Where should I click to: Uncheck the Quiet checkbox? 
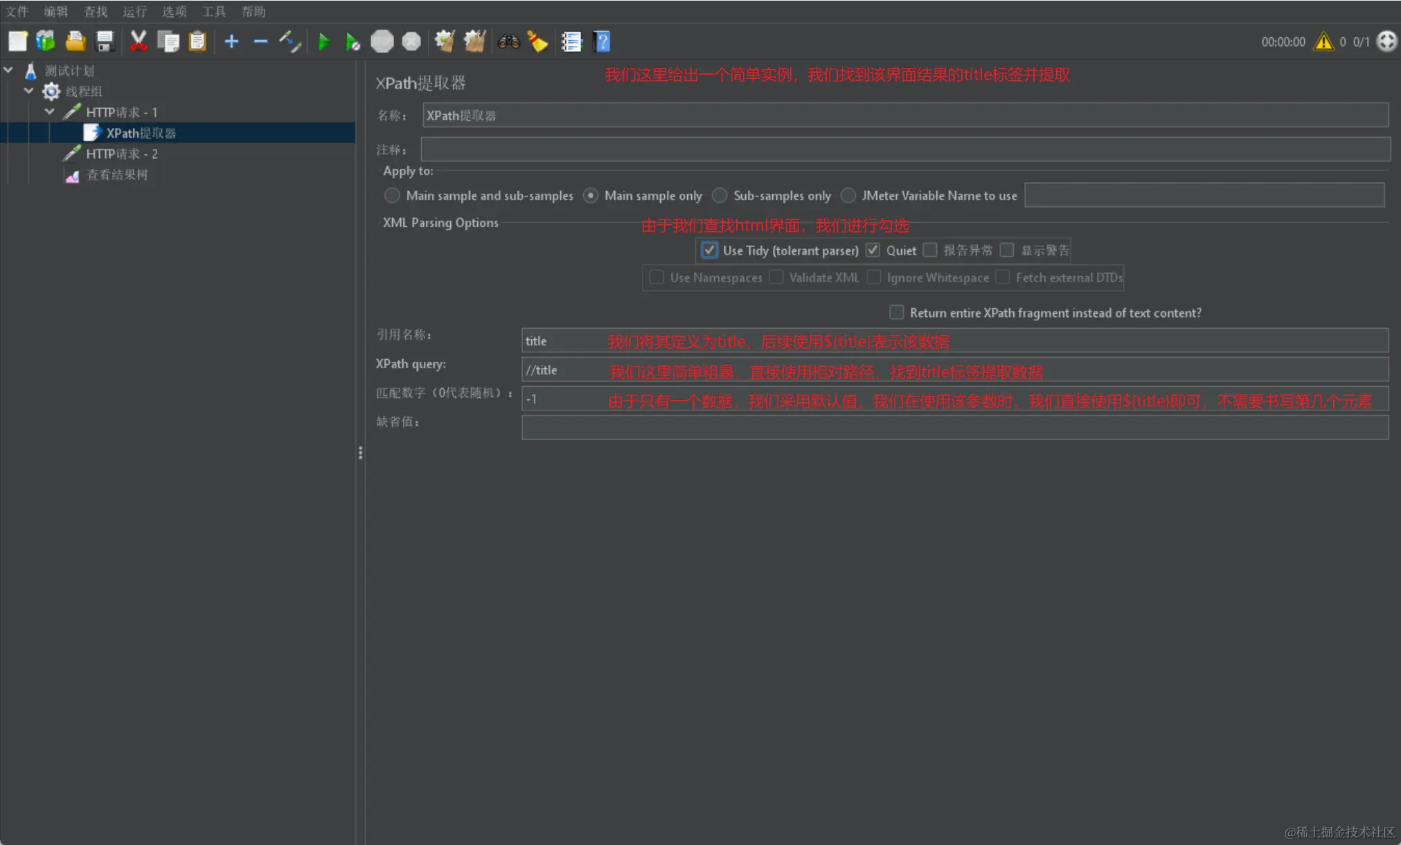pyautogui.click(x=873, y=250)
